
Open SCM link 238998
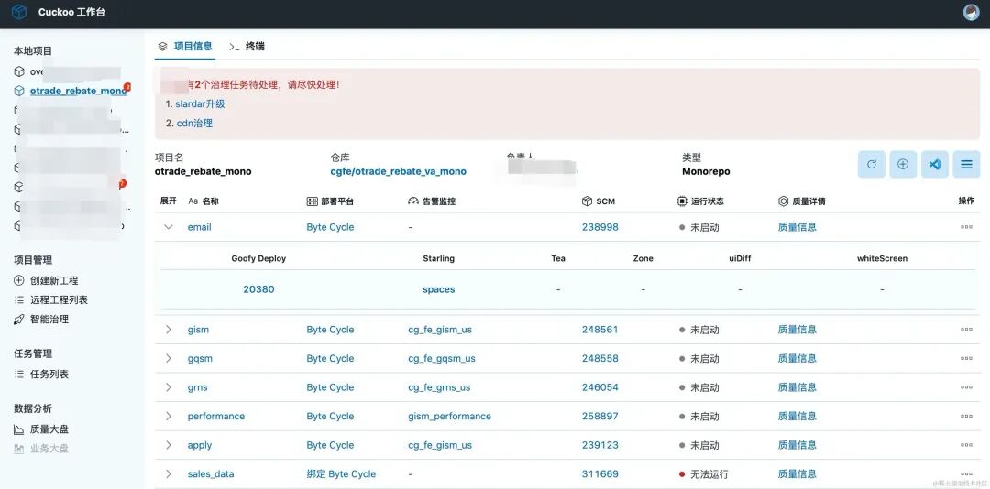pyautogui.click(x=599, y=227)
